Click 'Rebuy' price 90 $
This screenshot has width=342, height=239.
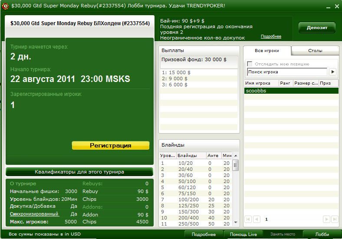coord(143,191)
